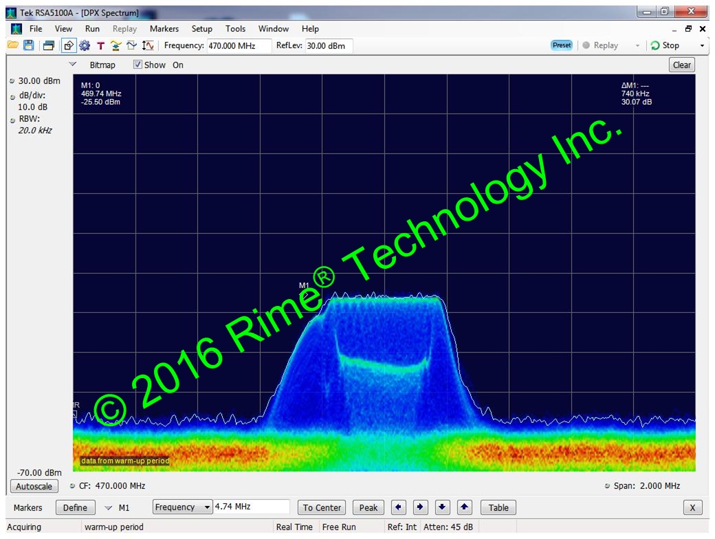This screenshot has height=539, width=715.
Task: Click the 10.0 dB per division value
Action: coord(32,107)
